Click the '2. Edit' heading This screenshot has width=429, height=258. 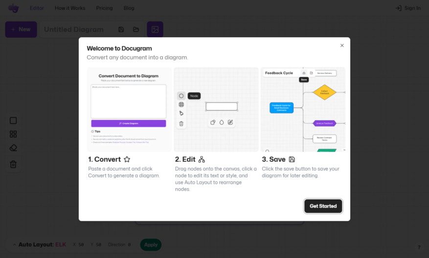tap(185, 159)
